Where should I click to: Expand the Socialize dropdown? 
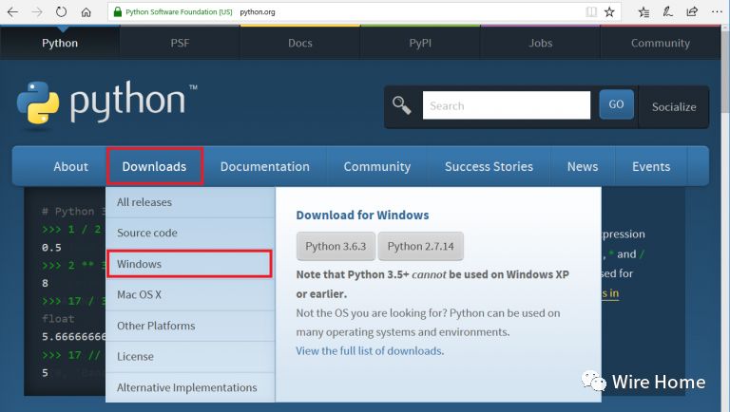point(674,107)
